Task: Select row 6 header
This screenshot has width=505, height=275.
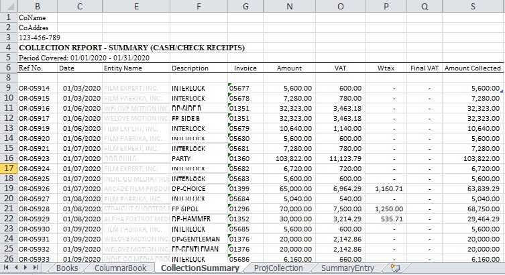Action: (9, 68)
